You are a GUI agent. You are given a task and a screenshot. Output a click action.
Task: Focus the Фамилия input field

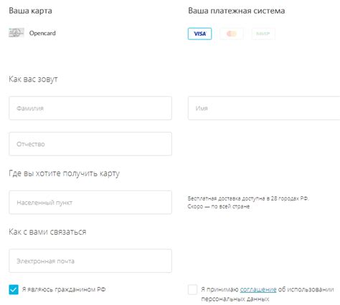point(90,108)
